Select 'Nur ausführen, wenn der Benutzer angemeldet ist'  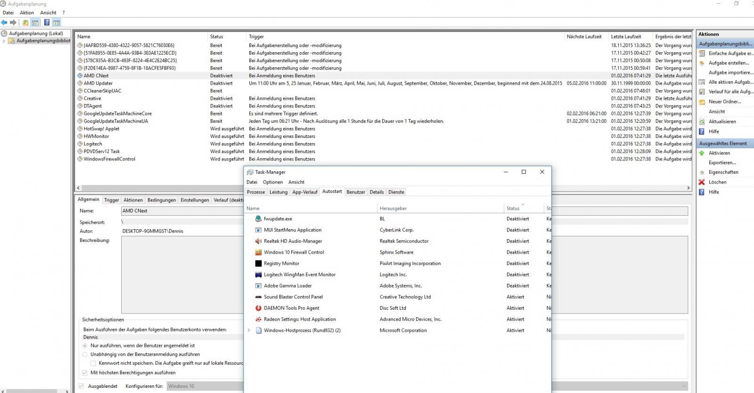(x=85, y=345)
